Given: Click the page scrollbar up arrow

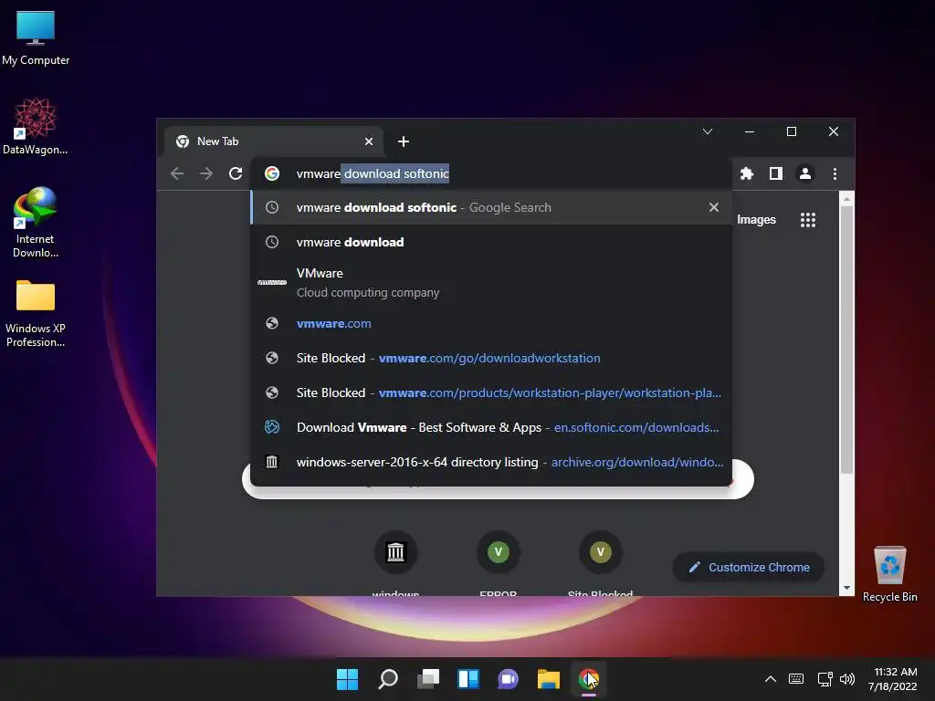Looking at the screenshot, I should pyautogui.click(x=846, y=199).
